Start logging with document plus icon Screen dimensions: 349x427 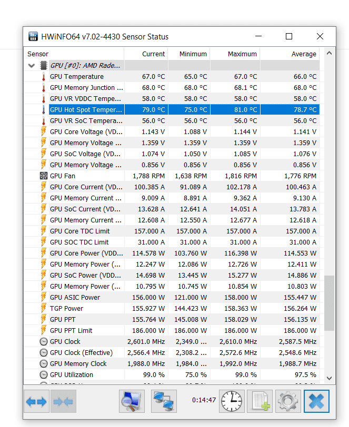(x=260, y=402)
